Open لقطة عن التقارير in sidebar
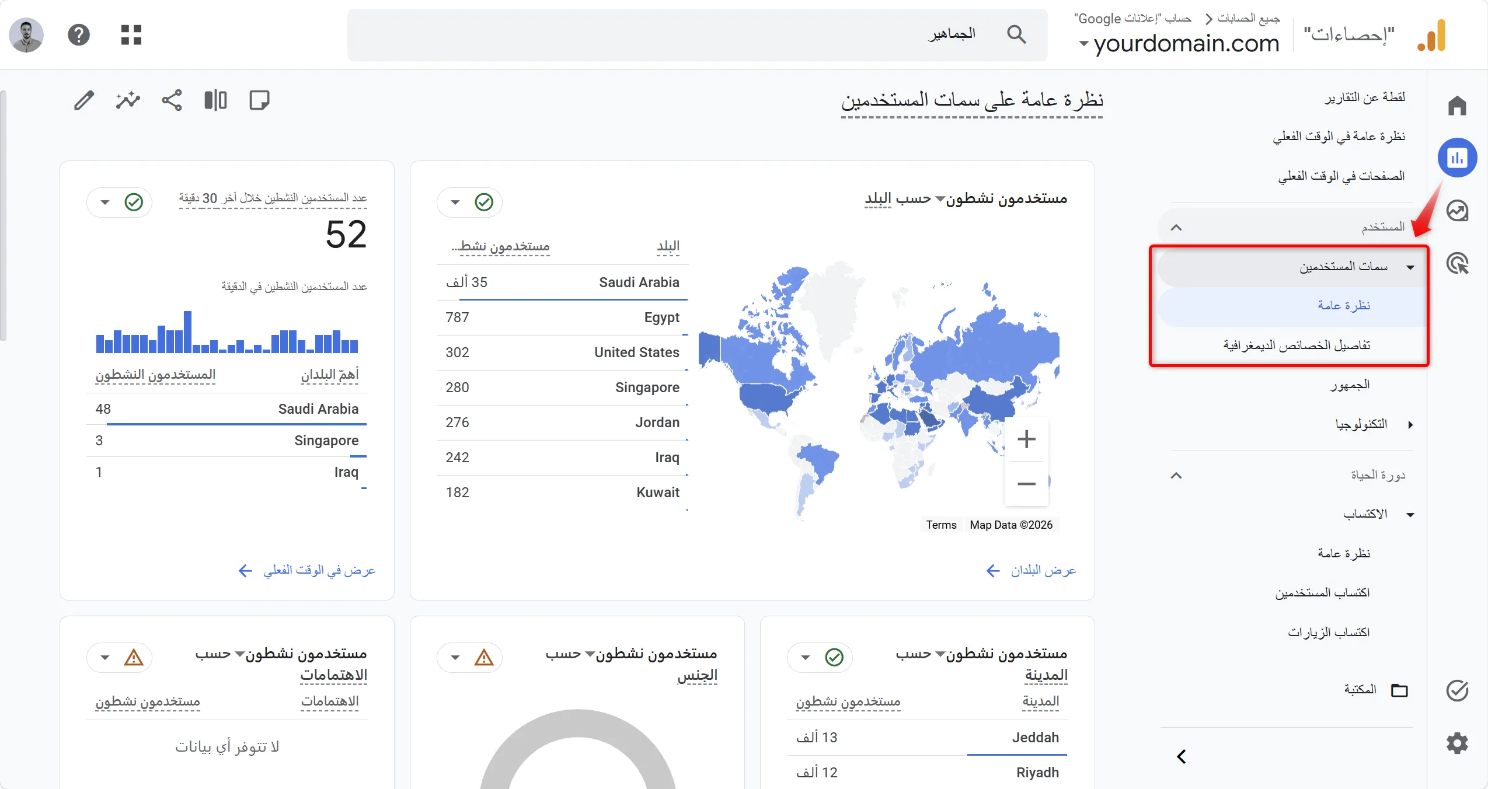Image resolution: width=1488 pixels, height=789 pixels. click(1364, 97)
